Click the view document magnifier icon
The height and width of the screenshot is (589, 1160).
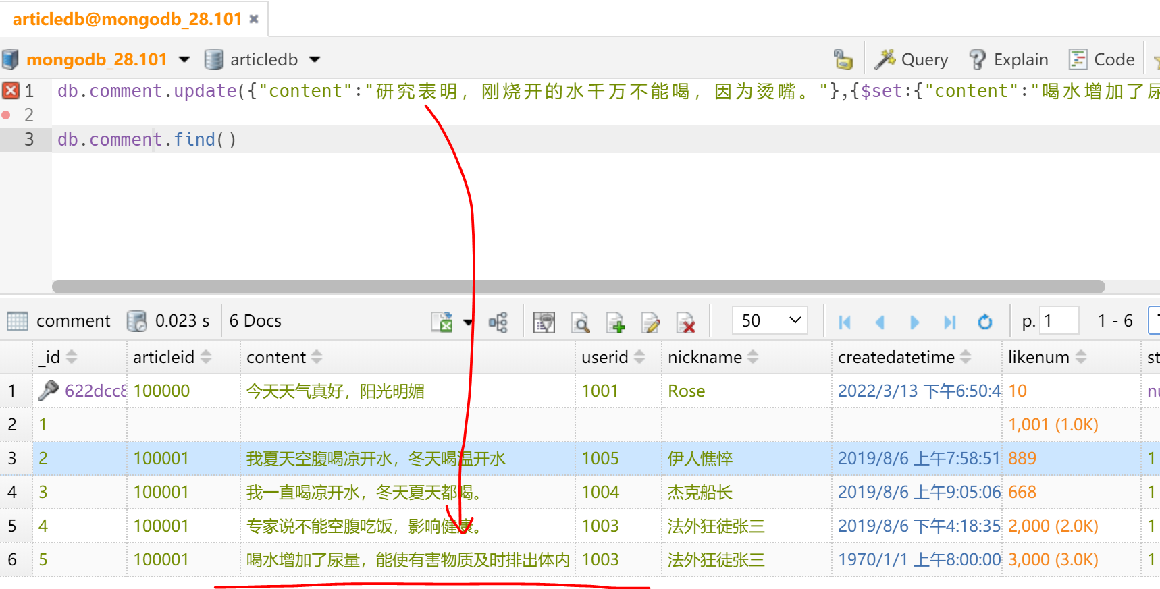tap(580, 322)
